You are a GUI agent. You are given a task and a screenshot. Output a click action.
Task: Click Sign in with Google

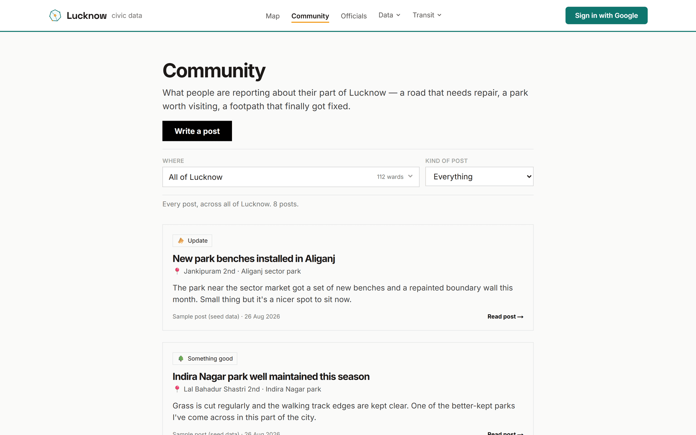(606, 16)
